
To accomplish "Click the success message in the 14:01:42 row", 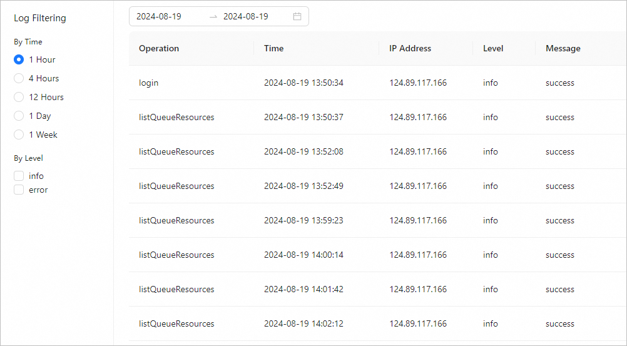I will (560, 289).
